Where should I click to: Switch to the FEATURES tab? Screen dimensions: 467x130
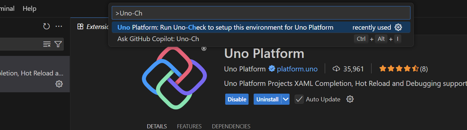pyautogui.click(x=189, y=126)
